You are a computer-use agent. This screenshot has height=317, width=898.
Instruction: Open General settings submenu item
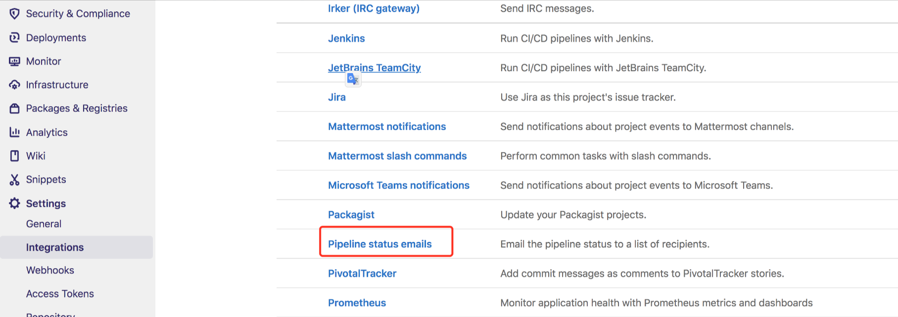[x=44, y=224]
